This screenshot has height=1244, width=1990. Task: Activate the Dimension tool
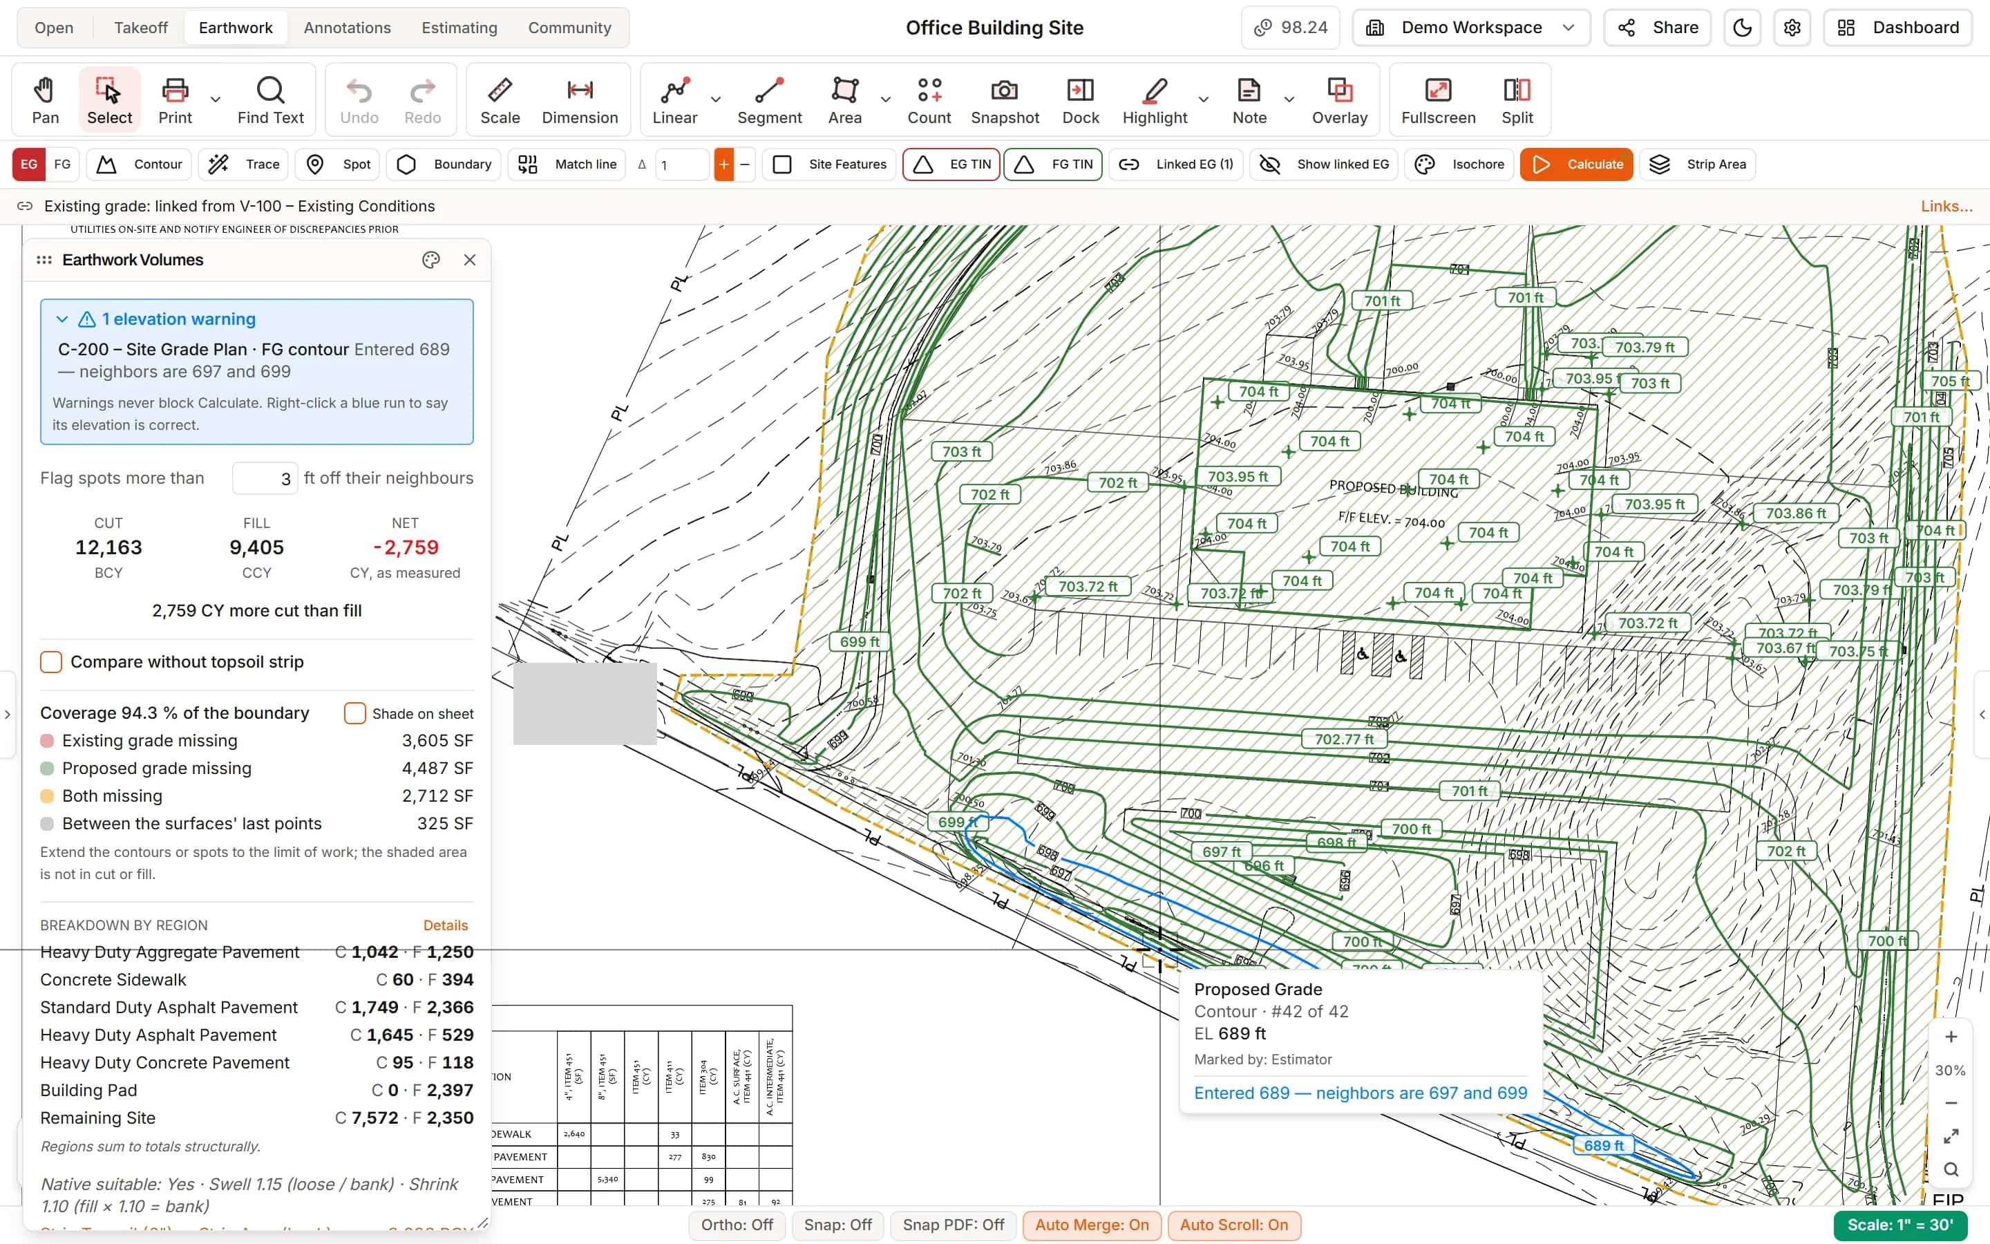[580, 100]
